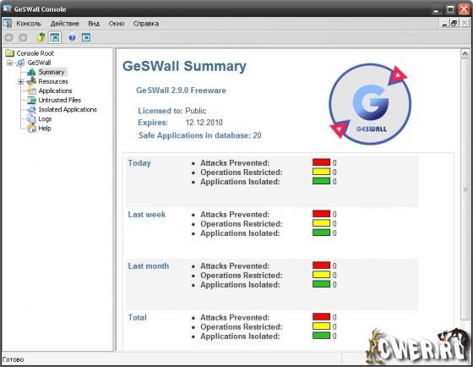Viewport: 473px width, 367px height.
Task: Click the Today section heading
Action: pos(139,163)
